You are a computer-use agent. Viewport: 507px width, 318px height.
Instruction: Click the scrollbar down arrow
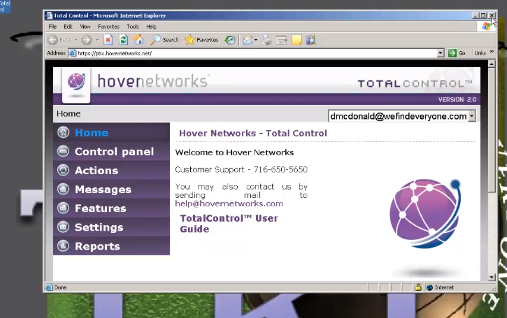(492, 277)
